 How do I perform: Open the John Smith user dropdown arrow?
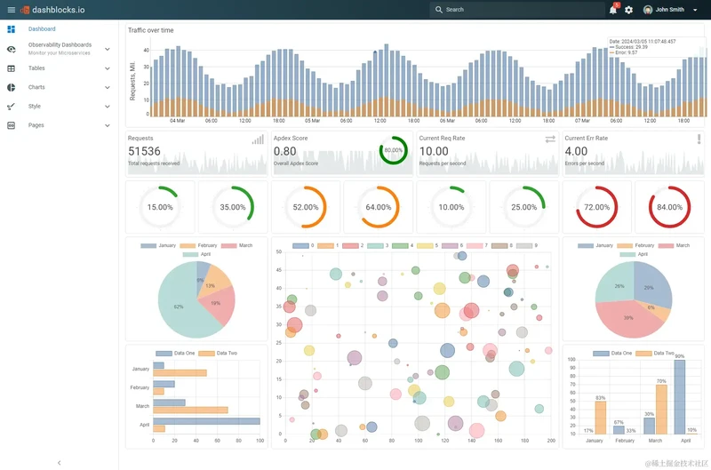click(695, 10)
